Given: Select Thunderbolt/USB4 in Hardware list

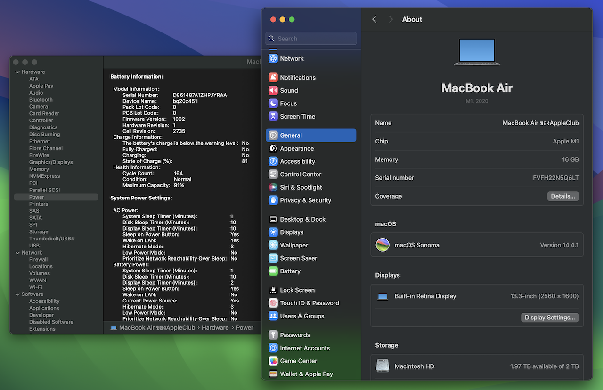Looking at the screenshot, I should point(52,239).
